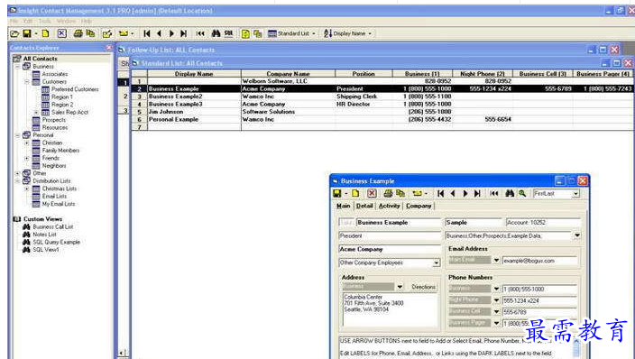Click the yellow new record icon in main toolbar
The height and width of the screenshot is (359, 635).
click(45, 33)
